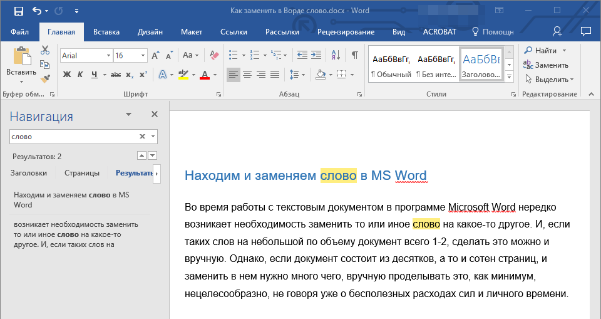601x319 pixels.
Task: Switch to the Макет tab
Action: (192, 32)
